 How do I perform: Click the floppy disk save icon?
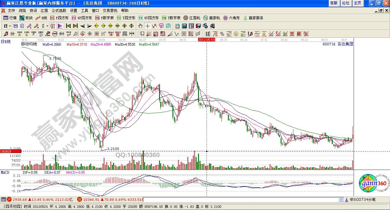coord(198,26)
